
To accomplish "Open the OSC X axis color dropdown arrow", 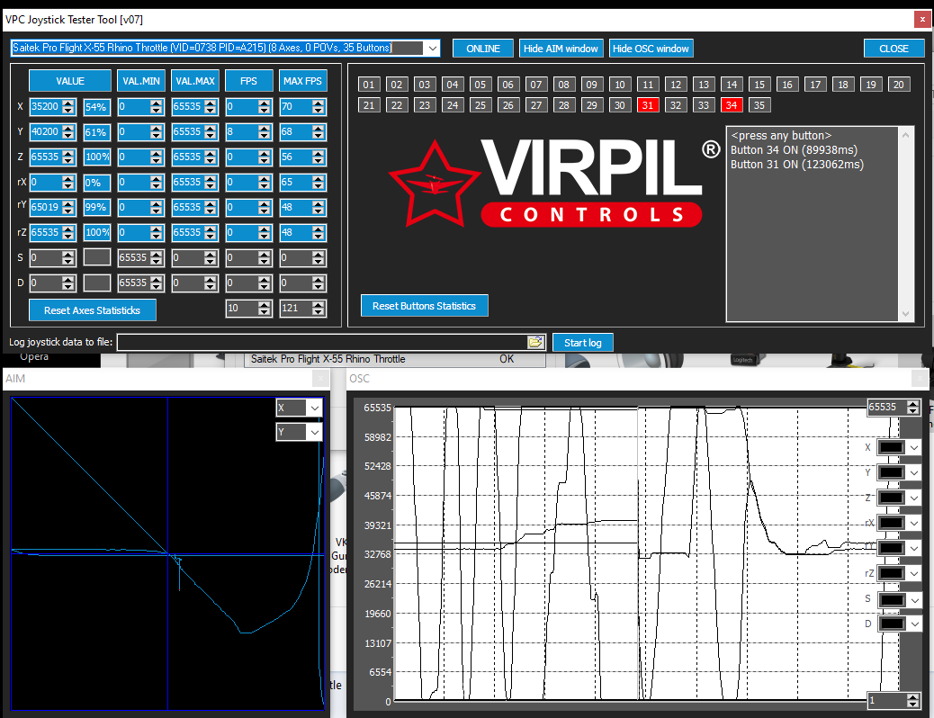I will (913, 447).
